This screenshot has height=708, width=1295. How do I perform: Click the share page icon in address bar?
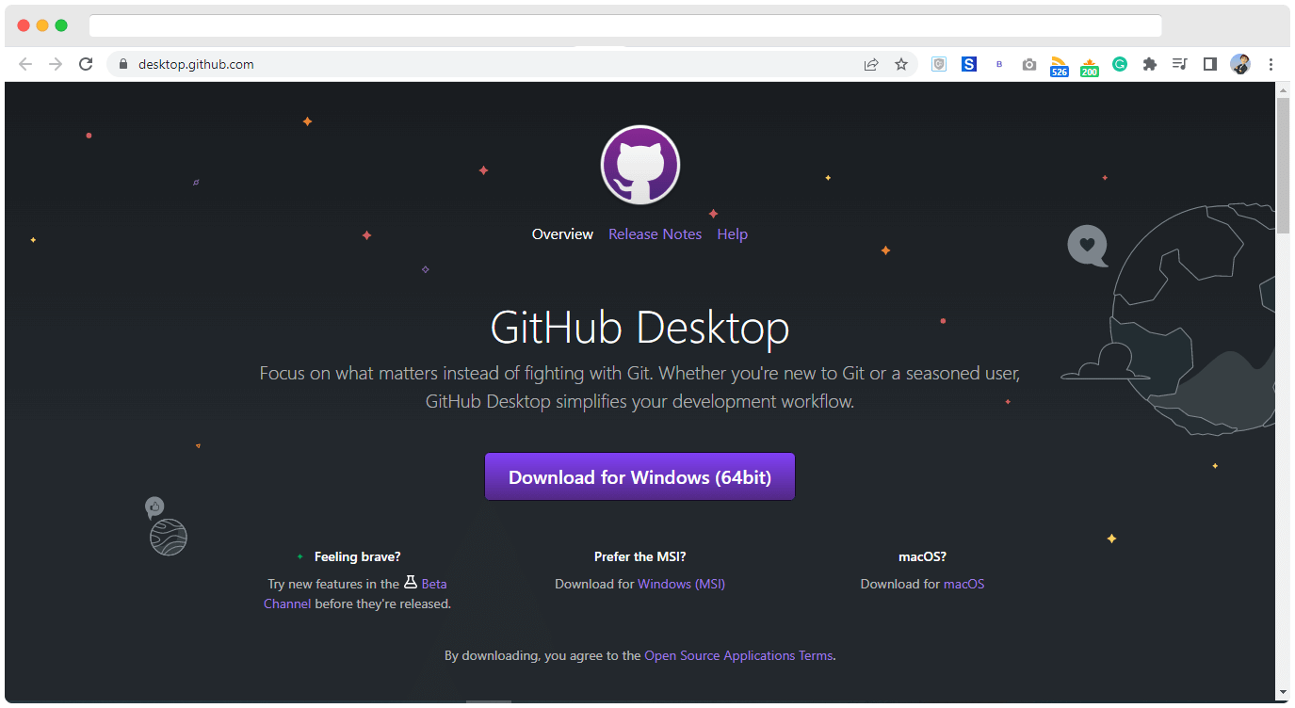pos(871,64)
